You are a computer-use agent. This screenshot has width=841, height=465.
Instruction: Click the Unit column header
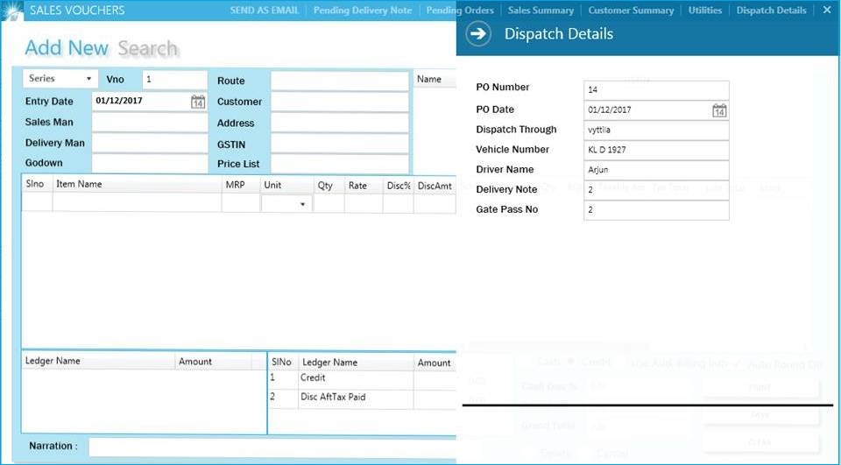click(x=287, y=185)
